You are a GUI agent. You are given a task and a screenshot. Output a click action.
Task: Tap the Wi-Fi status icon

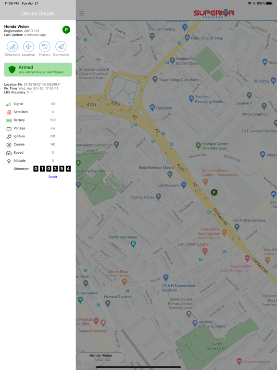click(x=250, y=3)
